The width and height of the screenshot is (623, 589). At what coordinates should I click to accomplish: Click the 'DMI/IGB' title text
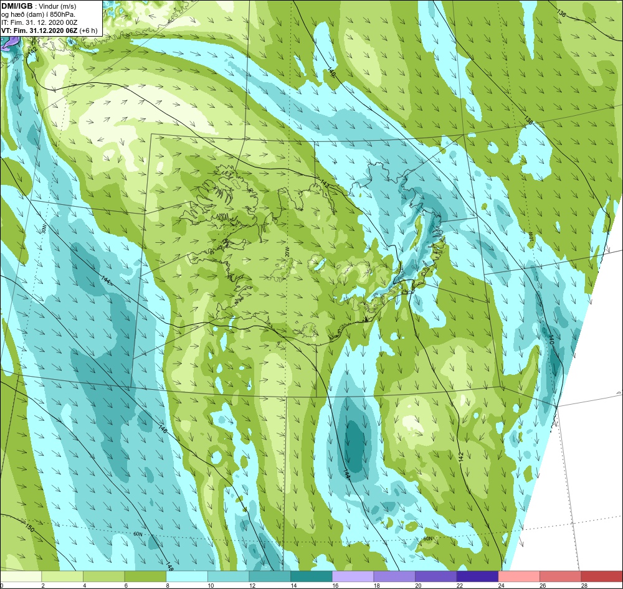click(x=17, y=6)
